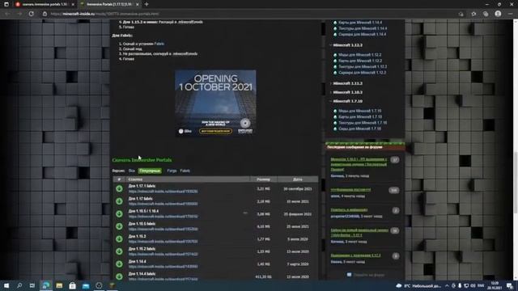Open 'Сервера для Minecraft 1.14.4' link

pyautogui.click(x=362, y=34)
